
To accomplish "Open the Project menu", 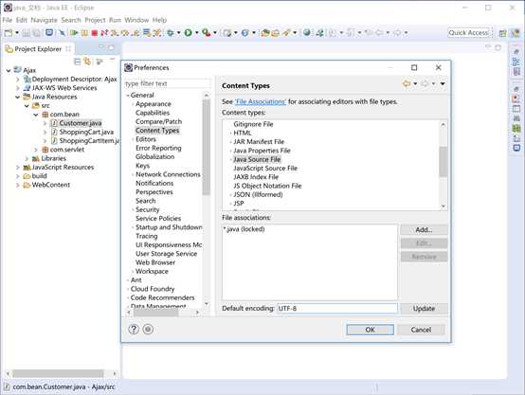I will 95,20.
